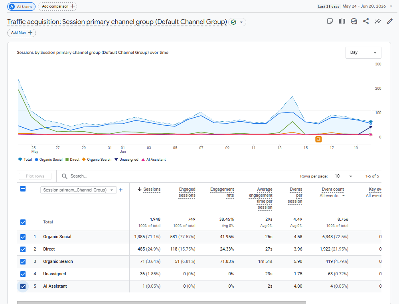Image resolution: width=399 pixels, height=304 pixels.
Task: Click the Sessions sort arrow icon
Action: click(x=139, y=189)
